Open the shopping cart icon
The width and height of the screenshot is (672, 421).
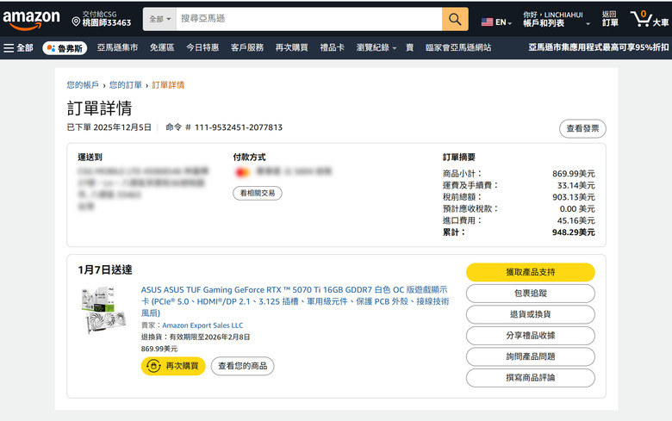640,19
